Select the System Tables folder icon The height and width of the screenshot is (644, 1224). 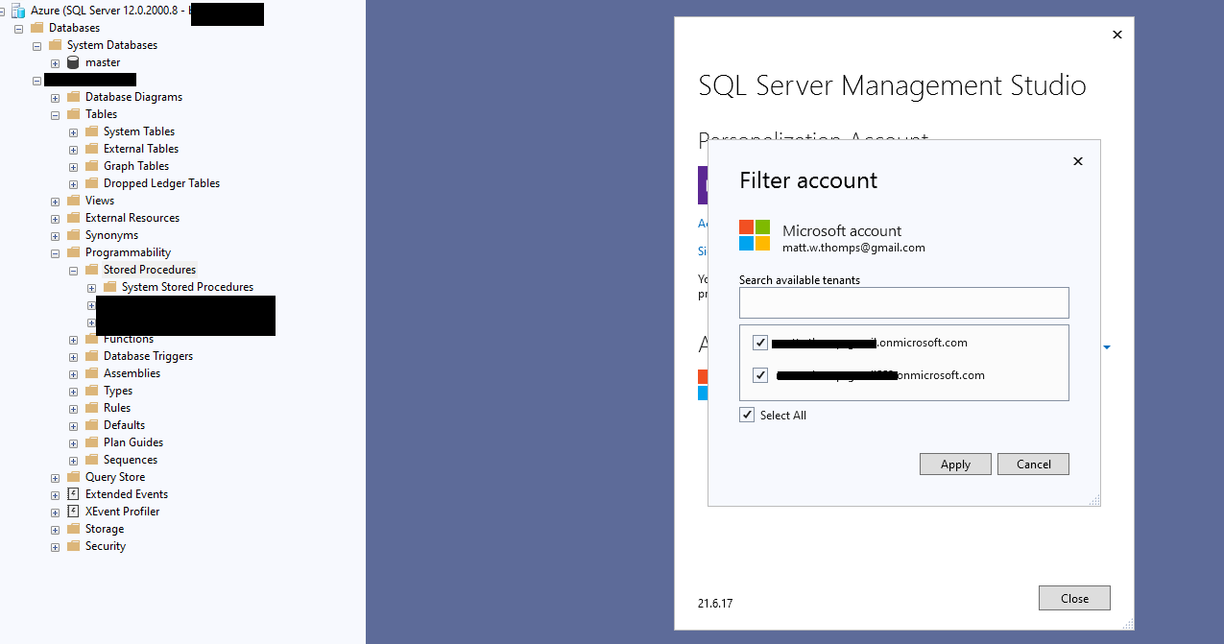(x=91, y=131)
